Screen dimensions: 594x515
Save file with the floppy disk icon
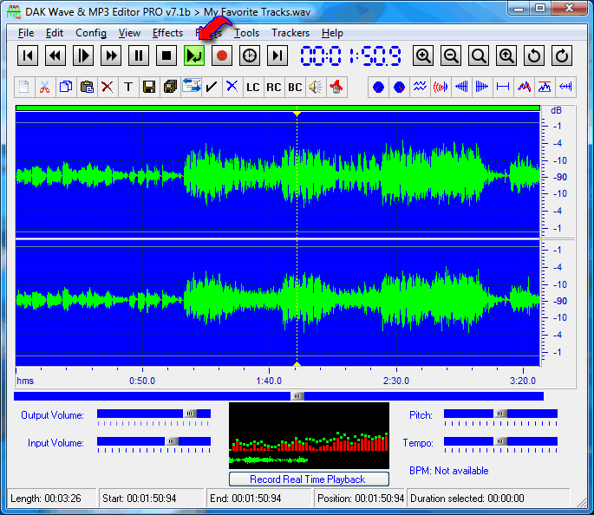click(149, 87)
